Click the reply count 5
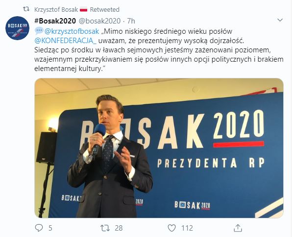 click(x=50, y=228)
